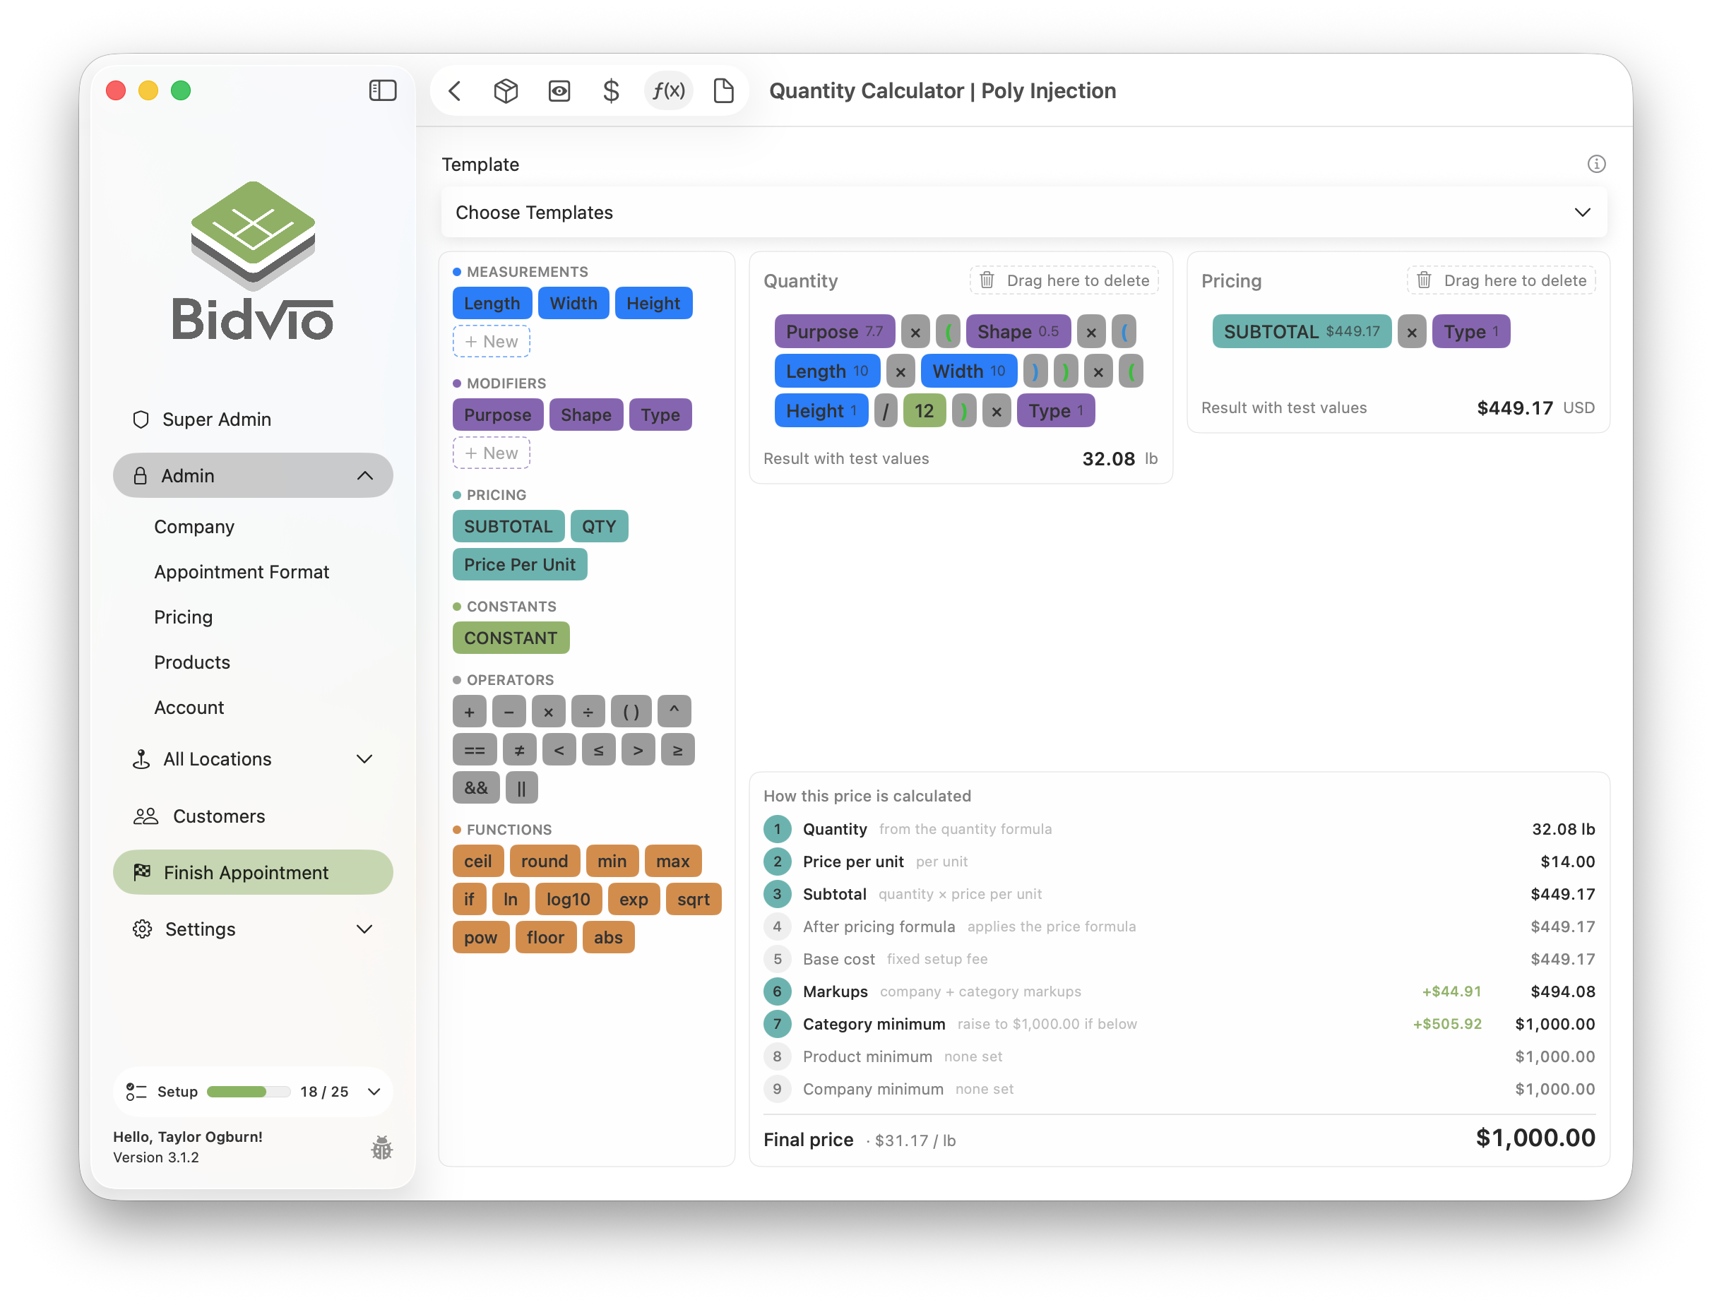Click the caret exponent operator chip
This screenshot has width=1712, height=1305.
coord(674,712)
